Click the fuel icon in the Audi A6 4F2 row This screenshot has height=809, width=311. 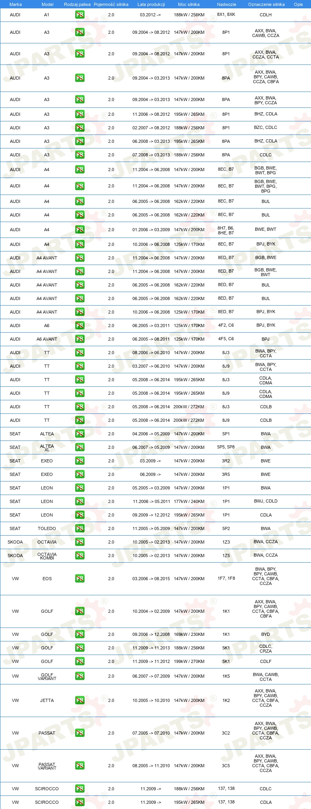(x=80, y=326)
